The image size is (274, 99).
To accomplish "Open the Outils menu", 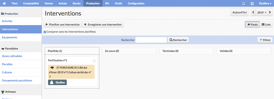I will [118, 3].
